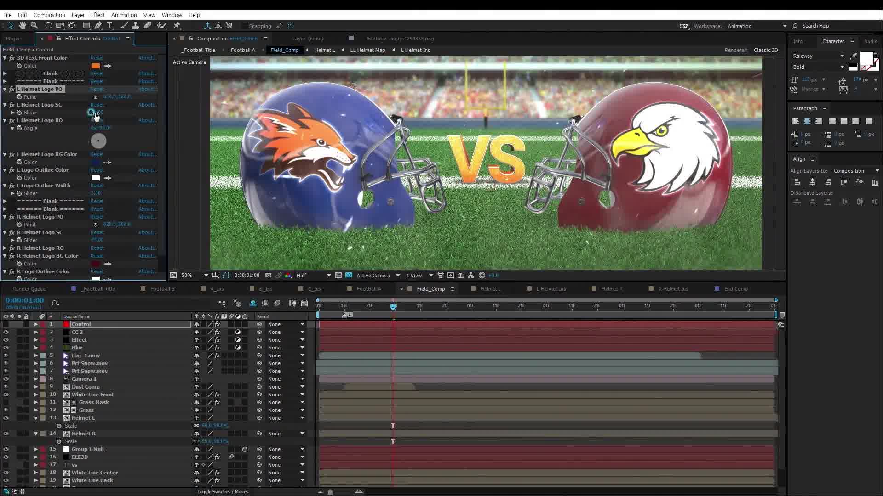Viewport: 883px width, 496px height.
Task: Toggle Draft 3D in the timeline
Action: tap(237, 303)
